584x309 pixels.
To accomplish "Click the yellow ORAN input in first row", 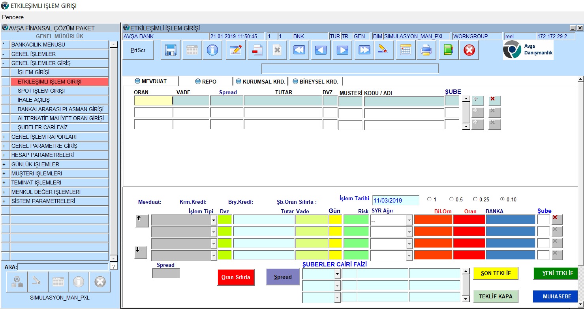I will [153, 101].
